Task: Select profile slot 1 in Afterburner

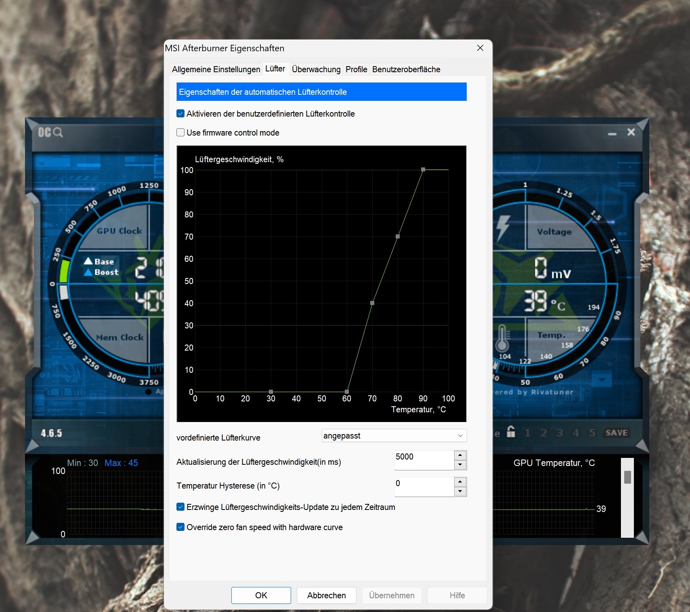Action: click(527, 433)
